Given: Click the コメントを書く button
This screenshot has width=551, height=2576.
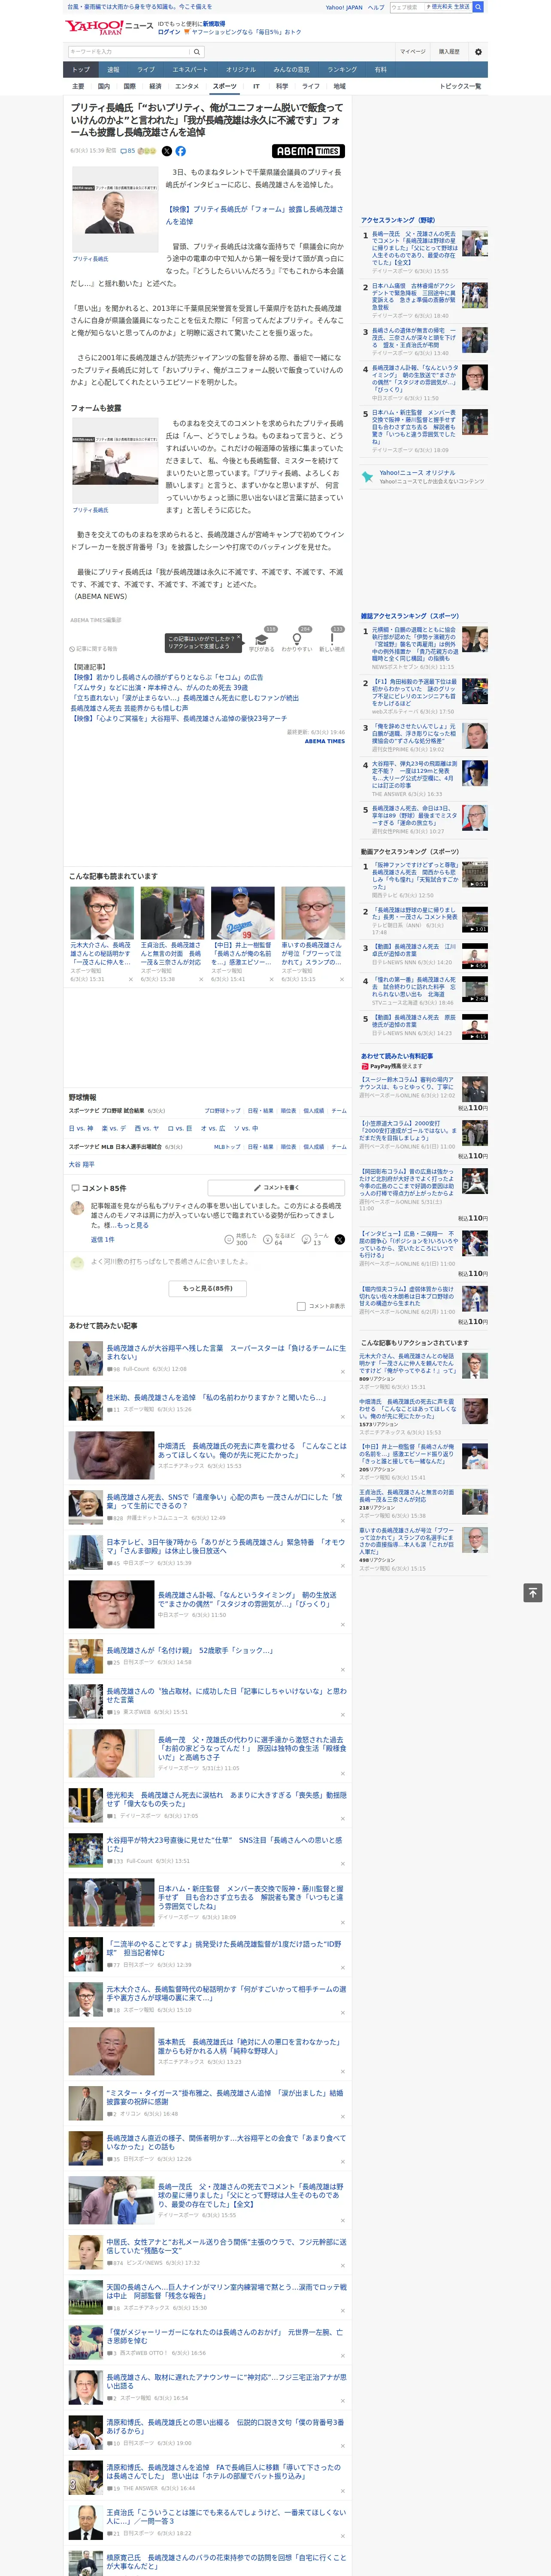Looking at the screenshot, I should pyautogui.click(x=277, y=1188).
